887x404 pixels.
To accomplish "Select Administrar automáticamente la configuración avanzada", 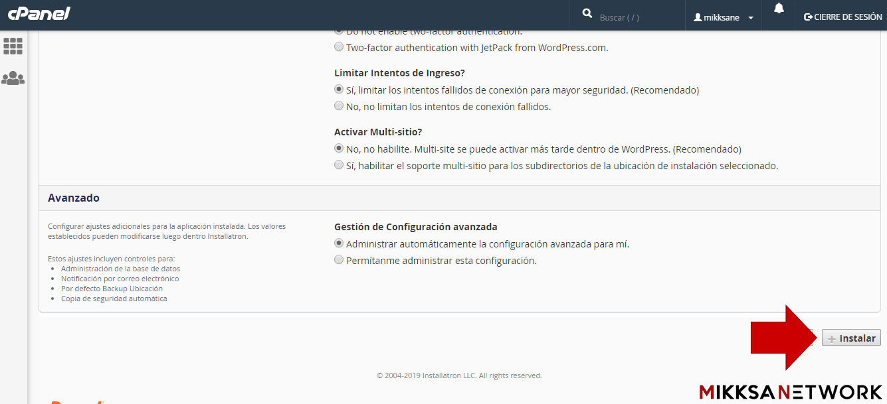I will [x=340, y=243].
